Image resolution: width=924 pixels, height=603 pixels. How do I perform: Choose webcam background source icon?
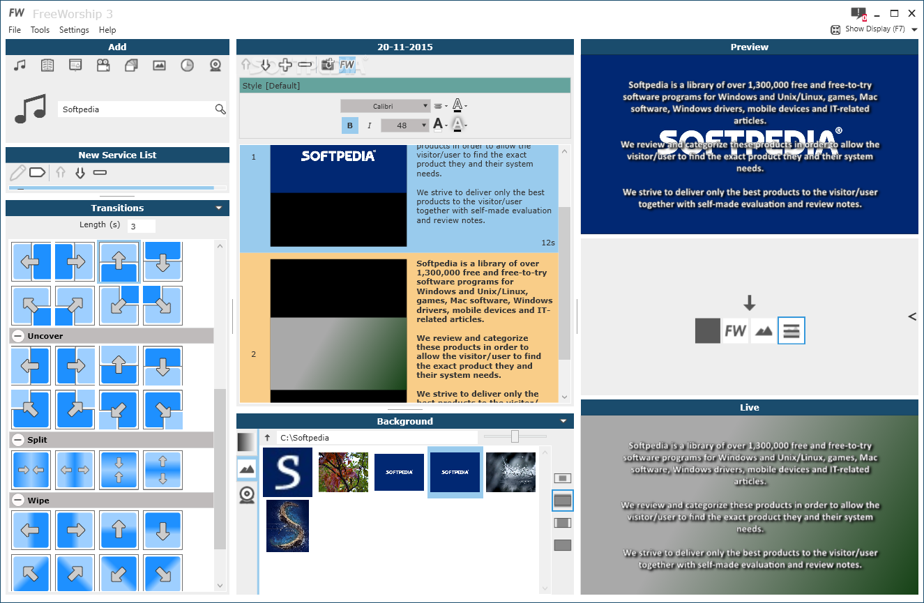click(247, 495)
